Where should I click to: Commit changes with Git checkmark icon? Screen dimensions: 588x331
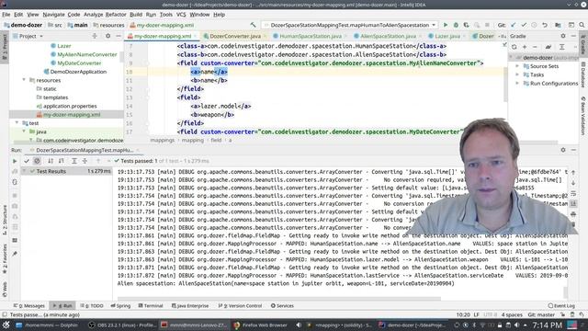[524, 25]
